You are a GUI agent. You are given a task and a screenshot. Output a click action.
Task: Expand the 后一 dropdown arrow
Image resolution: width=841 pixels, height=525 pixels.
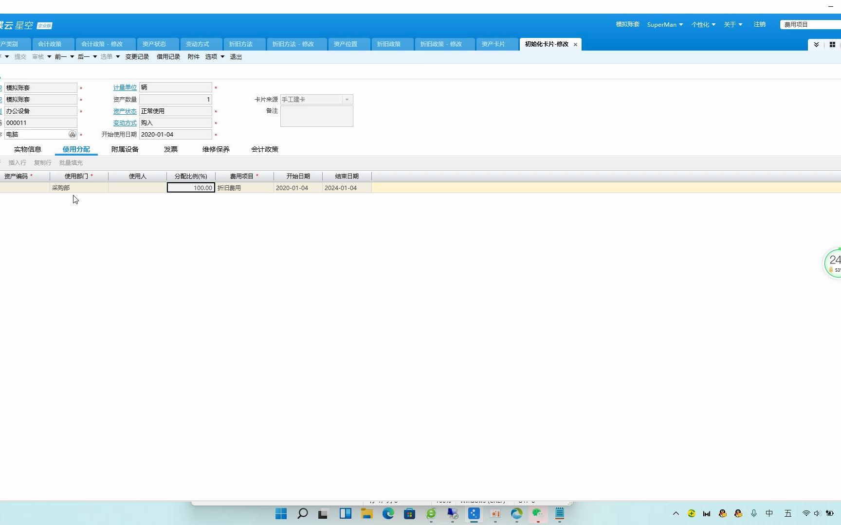(95, 57)
